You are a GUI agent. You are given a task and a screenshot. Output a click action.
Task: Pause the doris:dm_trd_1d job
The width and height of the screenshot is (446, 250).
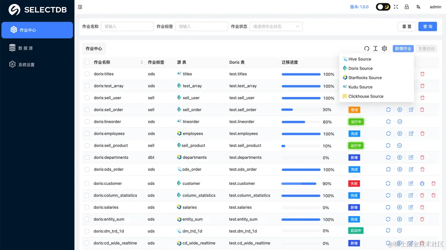tap(400, 230)
